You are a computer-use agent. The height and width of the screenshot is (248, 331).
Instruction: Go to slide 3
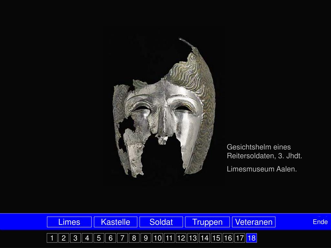point(76,238)
